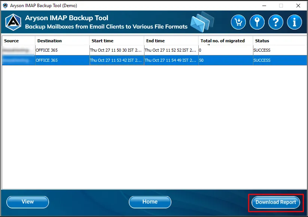Select start time cell 11 50 30
This screenshot has width=308, height=217.
tap(117, 50)
